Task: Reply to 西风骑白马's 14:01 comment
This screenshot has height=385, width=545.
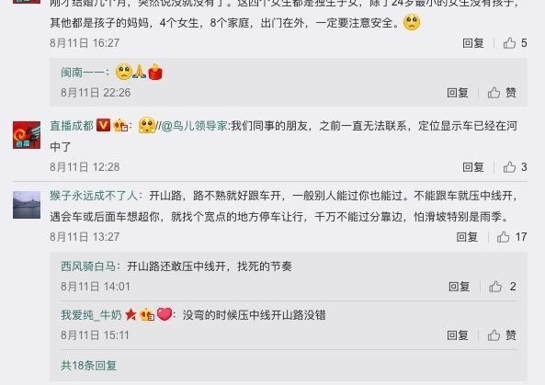Action: [459, 287]
